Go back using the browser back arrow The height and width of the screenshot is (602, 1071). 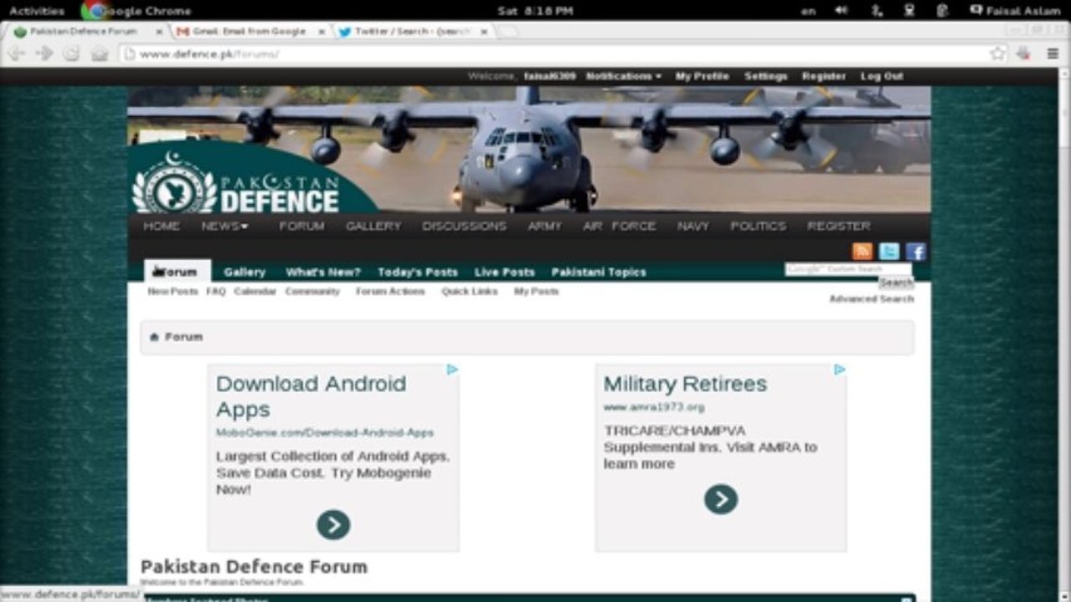[17, 54]
